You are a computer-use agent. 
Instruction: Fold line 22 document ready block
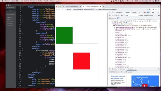pyautogui.click(x=22, y=51)
